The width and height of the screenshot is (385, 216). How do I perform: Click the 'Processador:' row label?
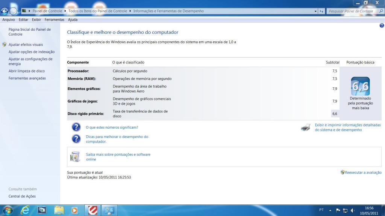click(78, 71)
